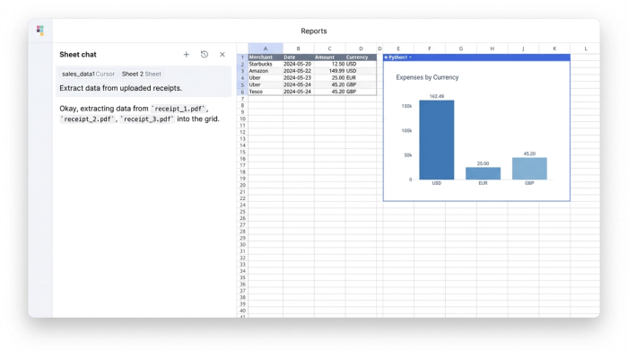Click the Currency header cell

pyautogui.click(x=361, y=57)
